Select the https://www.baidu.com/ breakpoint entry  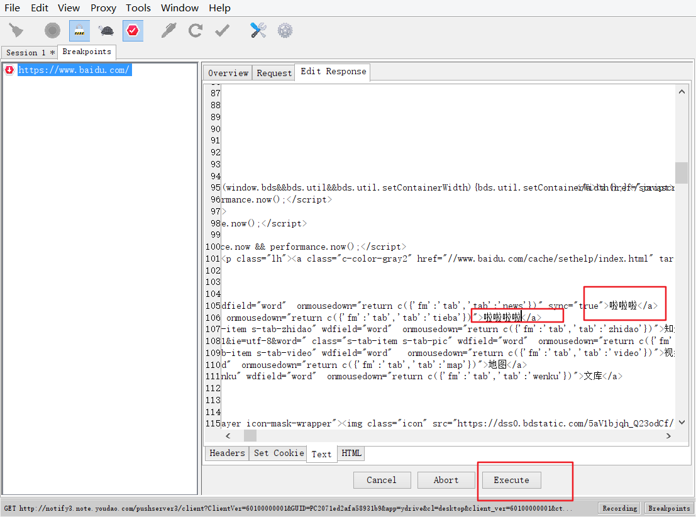tap(74, 70)
